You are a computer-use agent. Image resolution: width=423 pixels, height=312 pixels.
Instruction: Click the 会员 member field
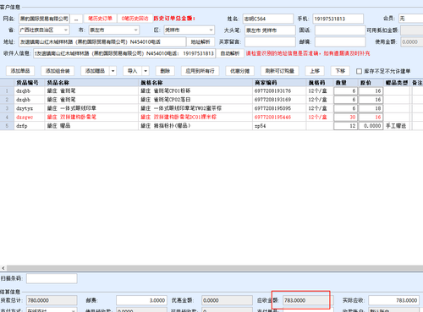click(410, 19)
